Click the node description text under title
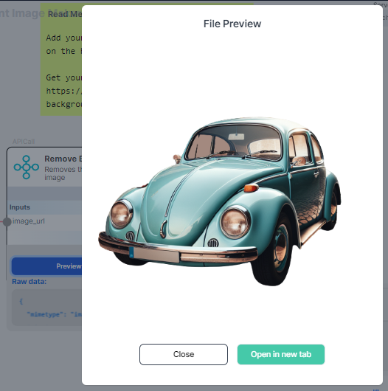 (63, 173)
